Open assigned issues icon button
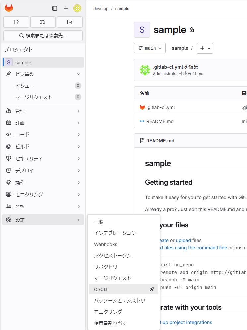247x330 pixels. tap(16, 22)
